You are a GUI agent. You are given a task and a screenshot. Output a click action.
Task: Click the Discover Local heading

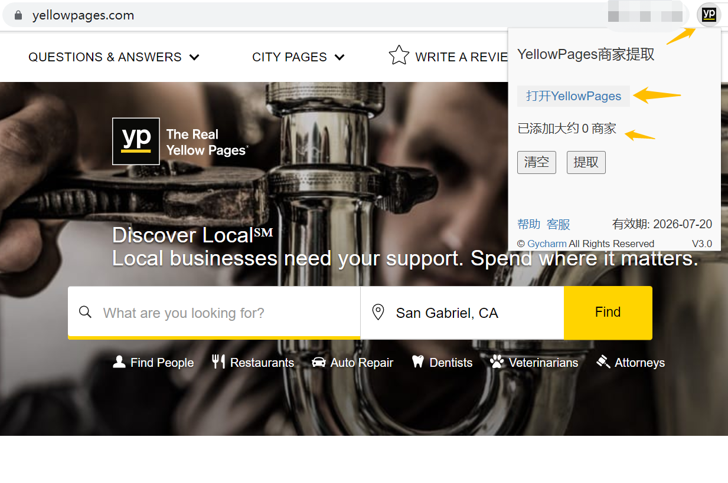[x=192, y=235]
